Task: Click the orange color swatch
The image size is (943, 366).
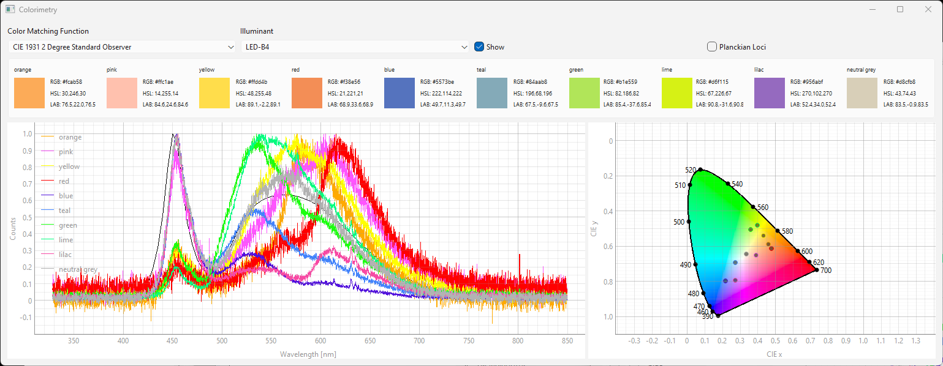Action: [29, 93]
